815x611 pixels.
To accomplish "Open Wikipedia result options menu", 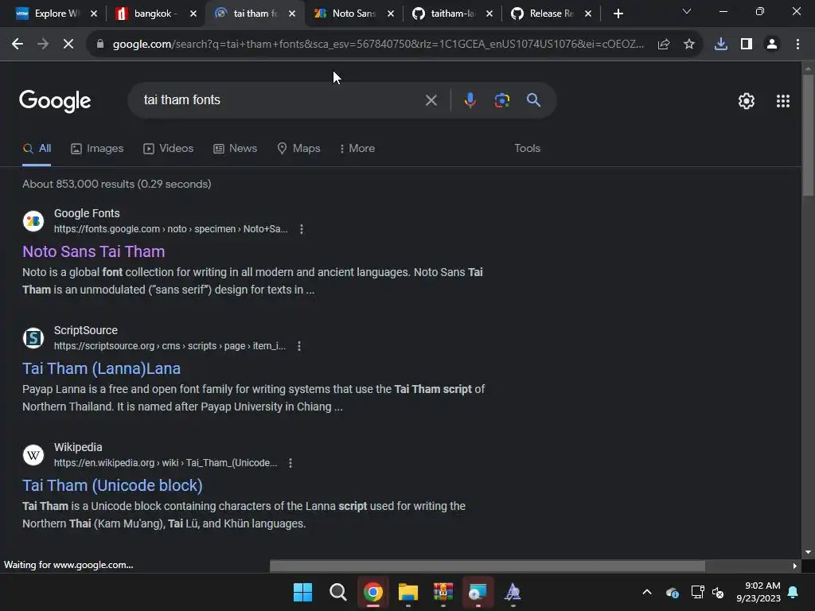I will point(290,463).
